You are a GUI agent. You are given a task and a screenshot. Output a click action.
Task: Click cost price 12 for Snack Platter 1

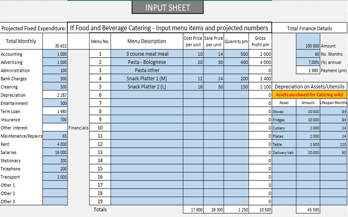tap(193, 78)
